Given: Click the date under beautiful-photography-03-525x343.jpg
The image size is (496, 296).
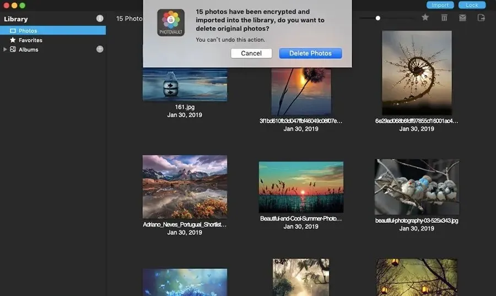Looking at the screenshot, I should pyautogui.click(x=417, y=228).
